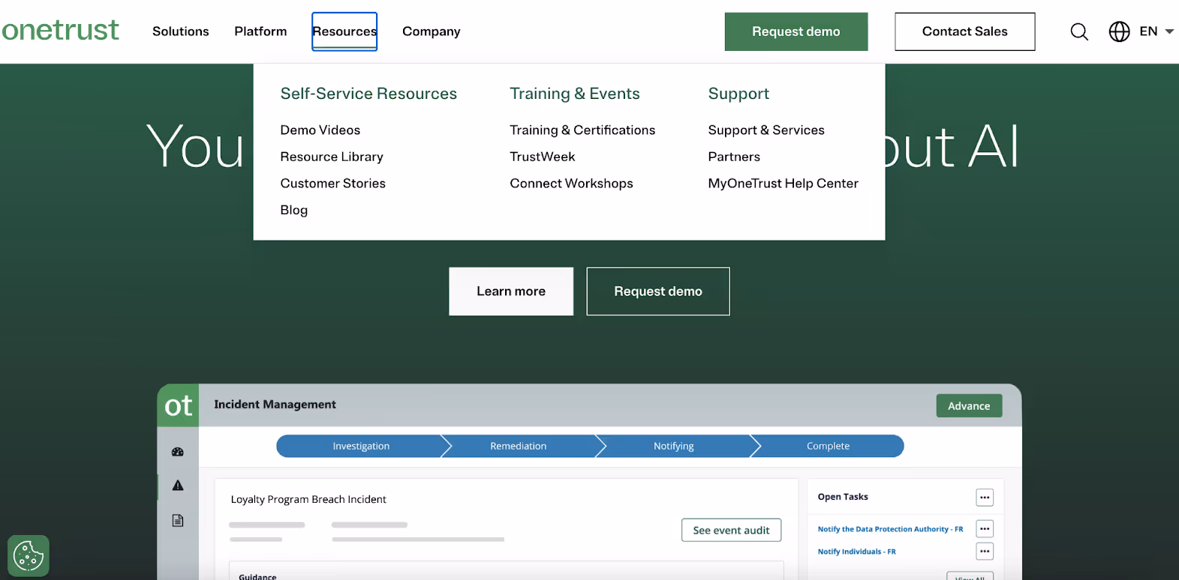Click the OneTrust logo
The image size is (1179, 580).
[60, 30]
